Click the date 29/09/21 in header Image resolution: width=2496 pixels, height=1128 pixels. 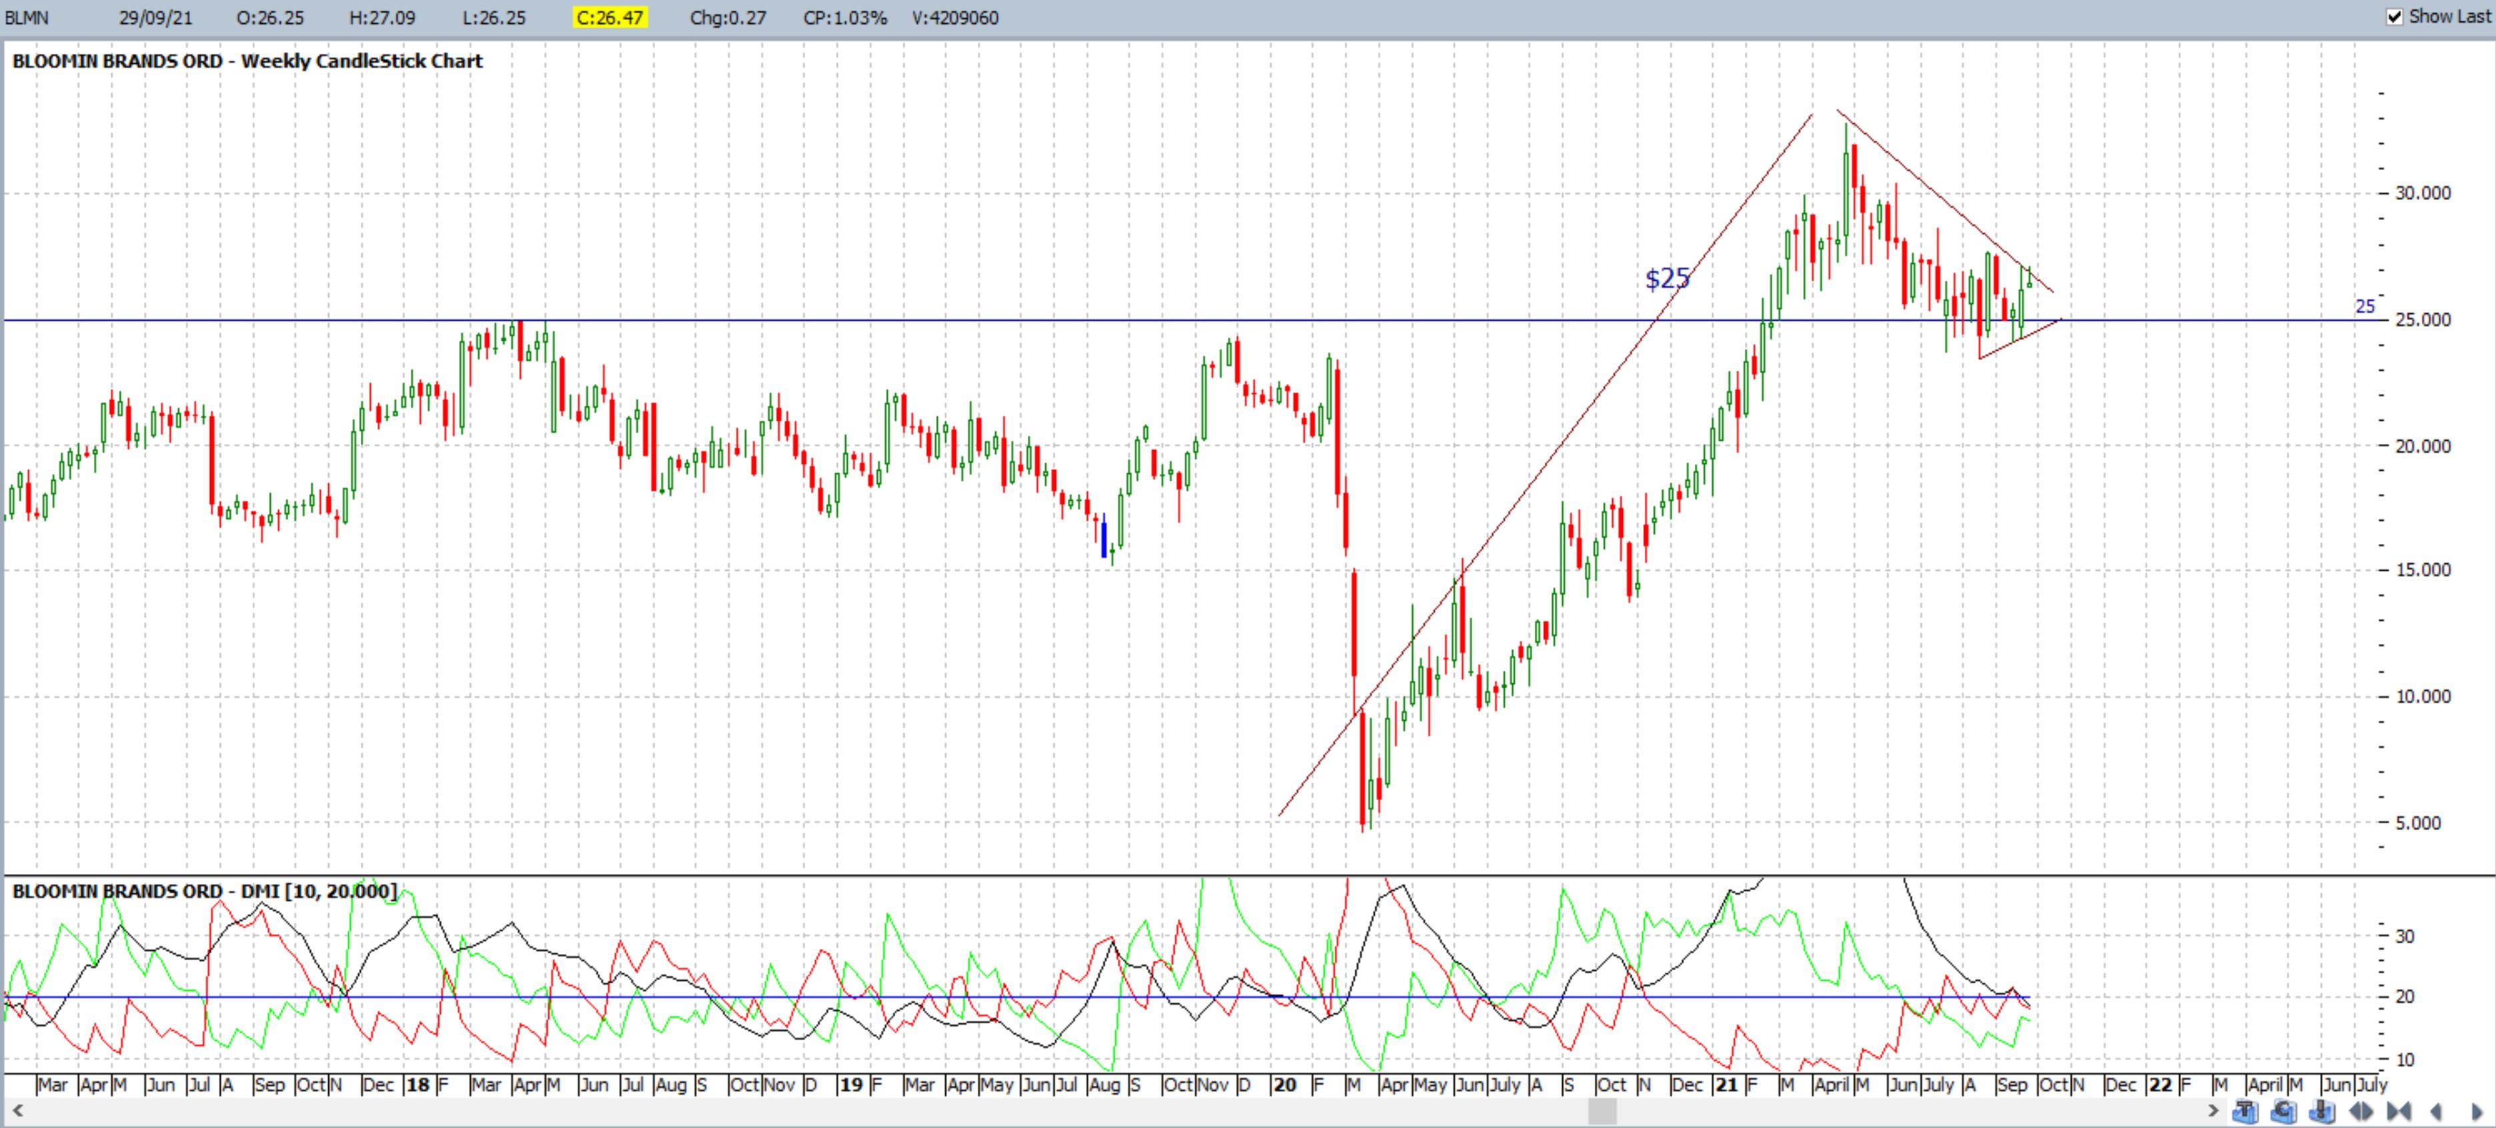156,17
